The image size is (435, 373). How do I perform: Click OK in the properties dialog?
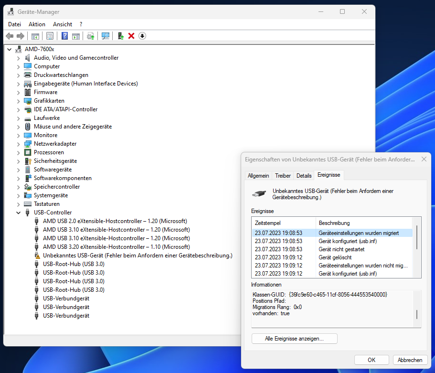(371, 360)
